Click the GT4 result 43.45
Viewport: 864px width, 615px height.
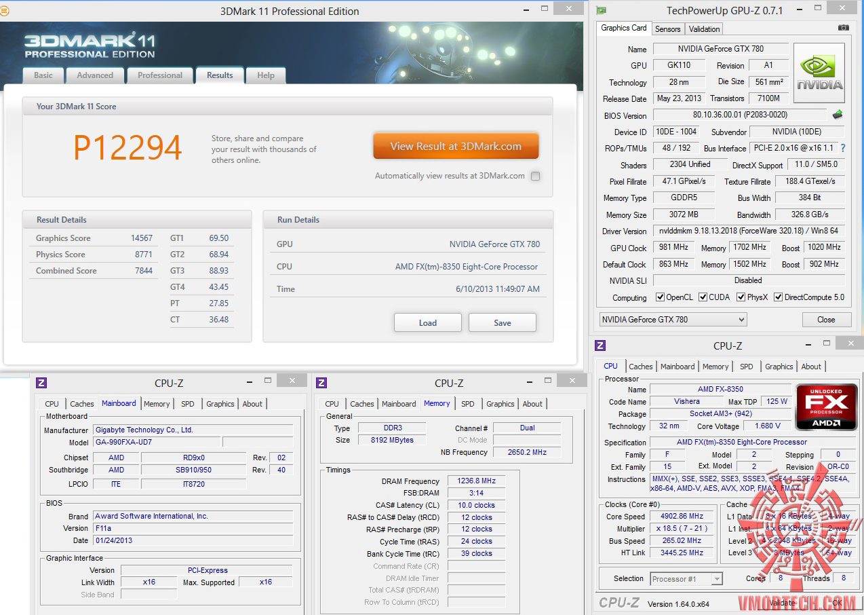(x=219, y=287)
